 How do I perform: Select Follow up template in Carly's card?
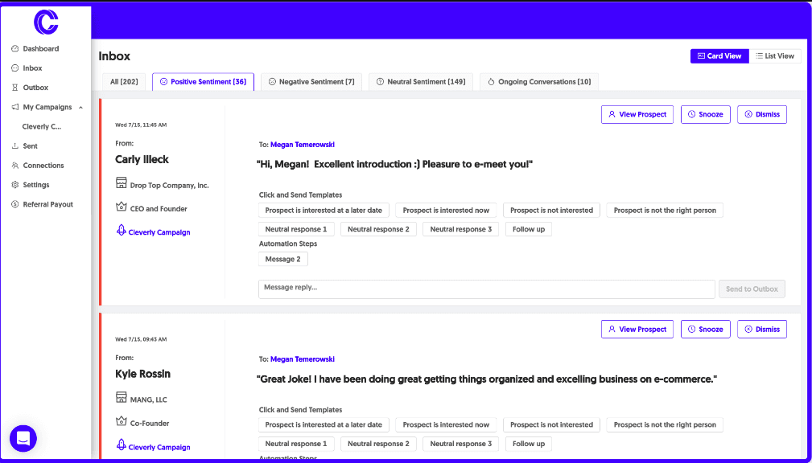point(529,229)
